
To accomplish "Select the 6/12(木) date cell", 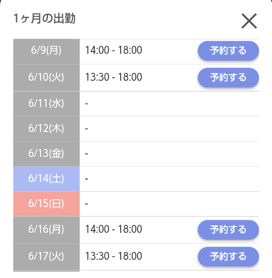I will pyautogui.click(x=46, y=129).
